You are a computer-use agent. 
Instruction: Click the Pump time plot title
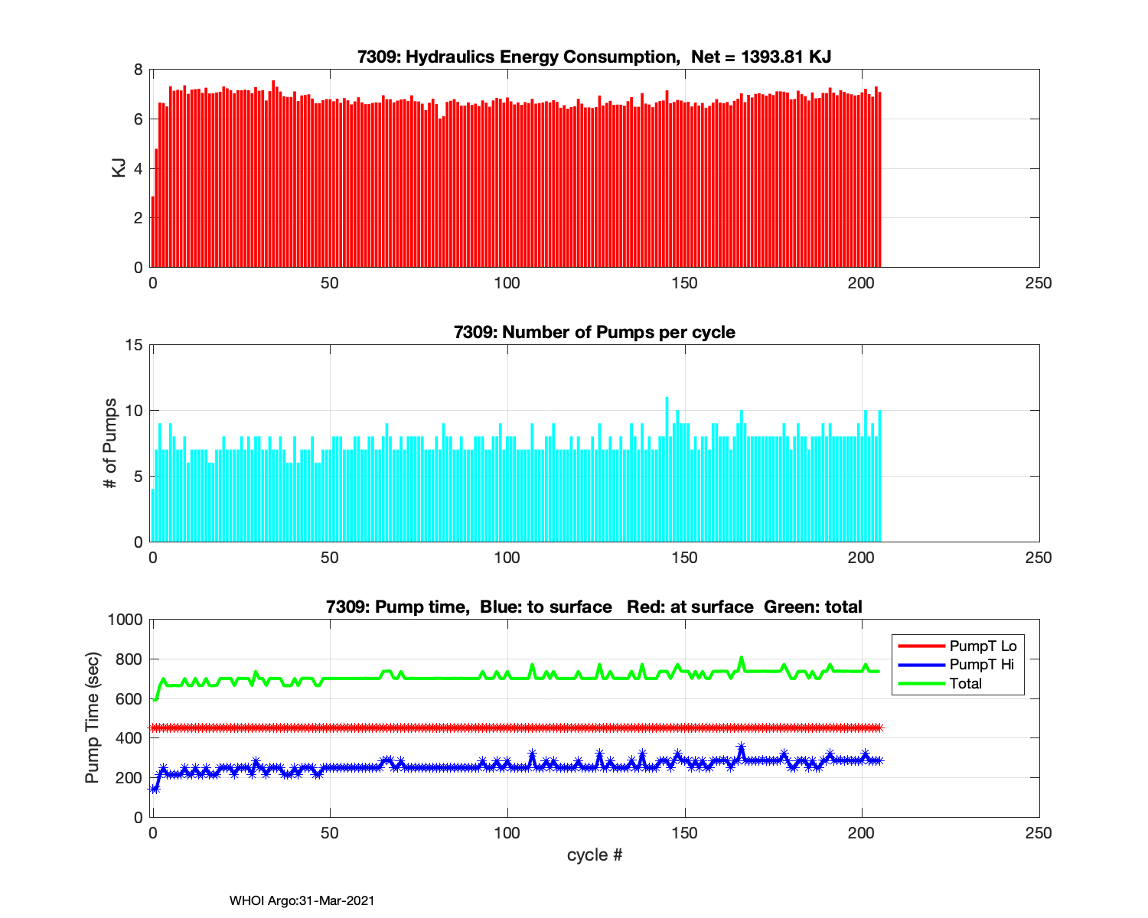594,607
